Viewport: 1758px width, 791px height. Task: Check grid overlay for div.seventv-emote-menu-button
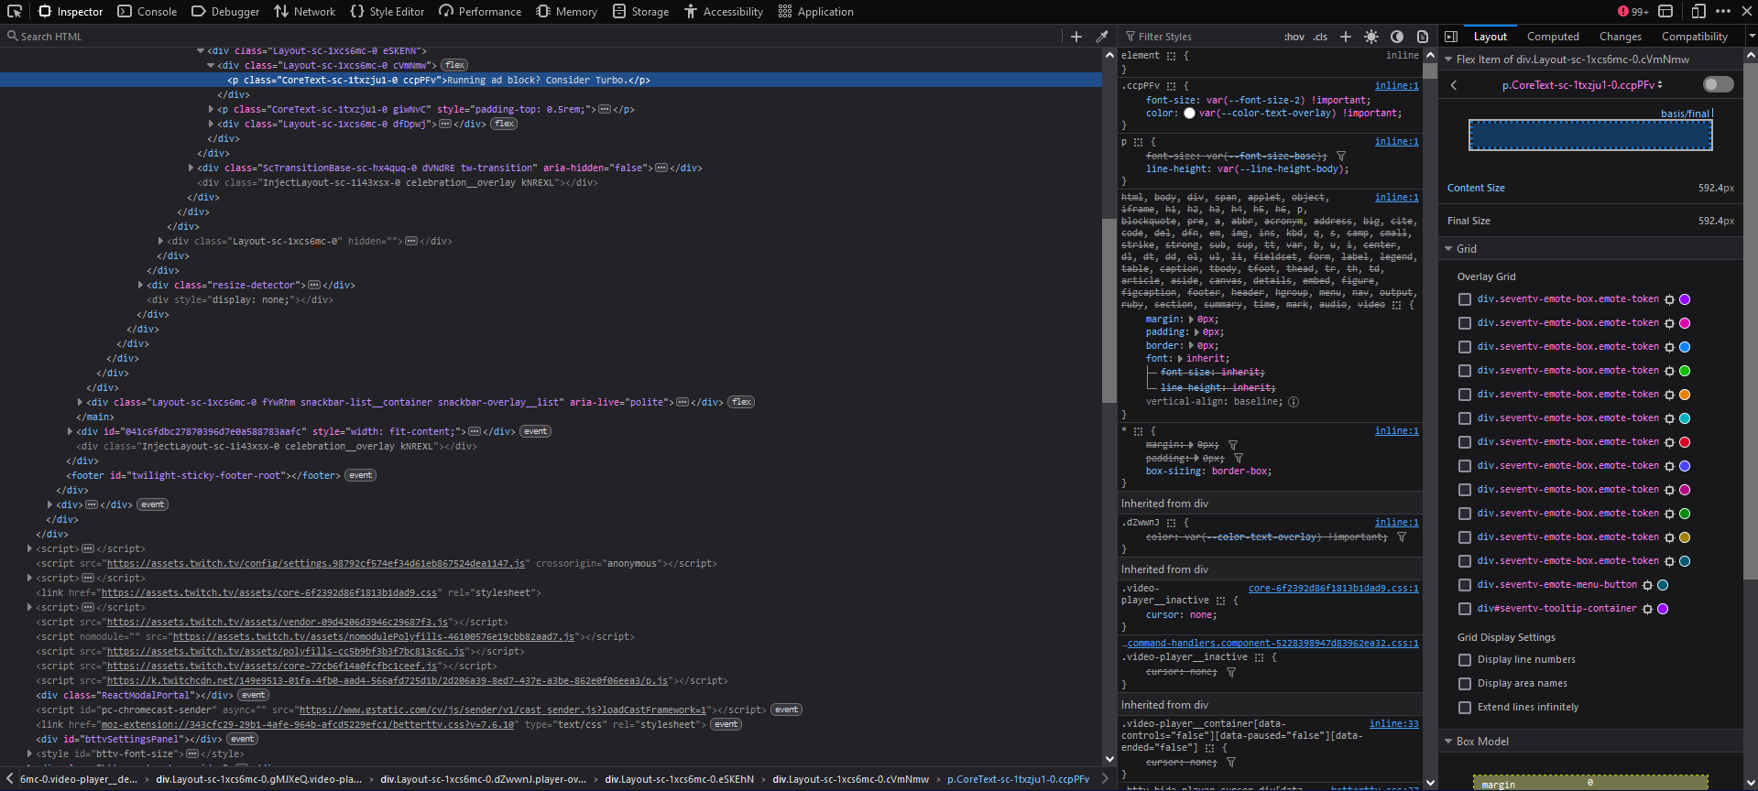point(1465,585)
